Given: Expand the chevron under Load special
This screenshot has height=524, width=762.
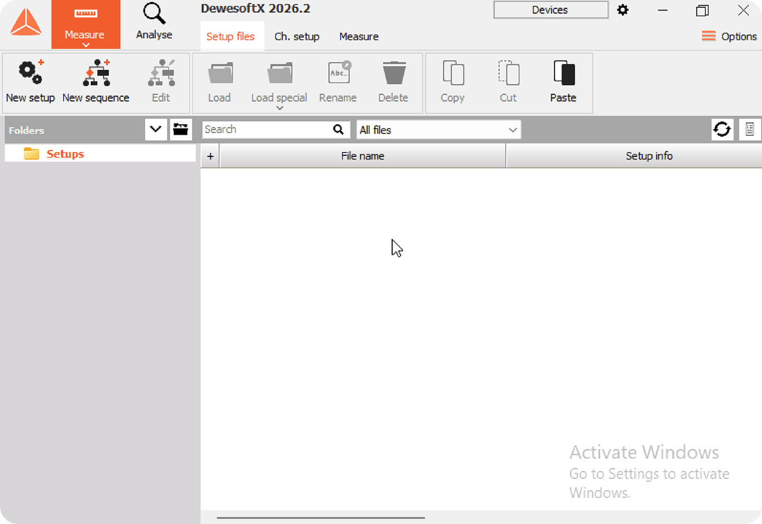Looking at the screenshot, I should tap(280, 108).
